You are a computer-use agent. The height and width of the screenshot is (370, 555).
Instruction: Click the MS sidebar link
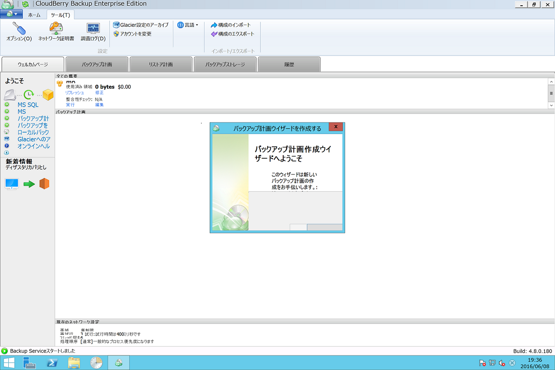tap(22, 112)
